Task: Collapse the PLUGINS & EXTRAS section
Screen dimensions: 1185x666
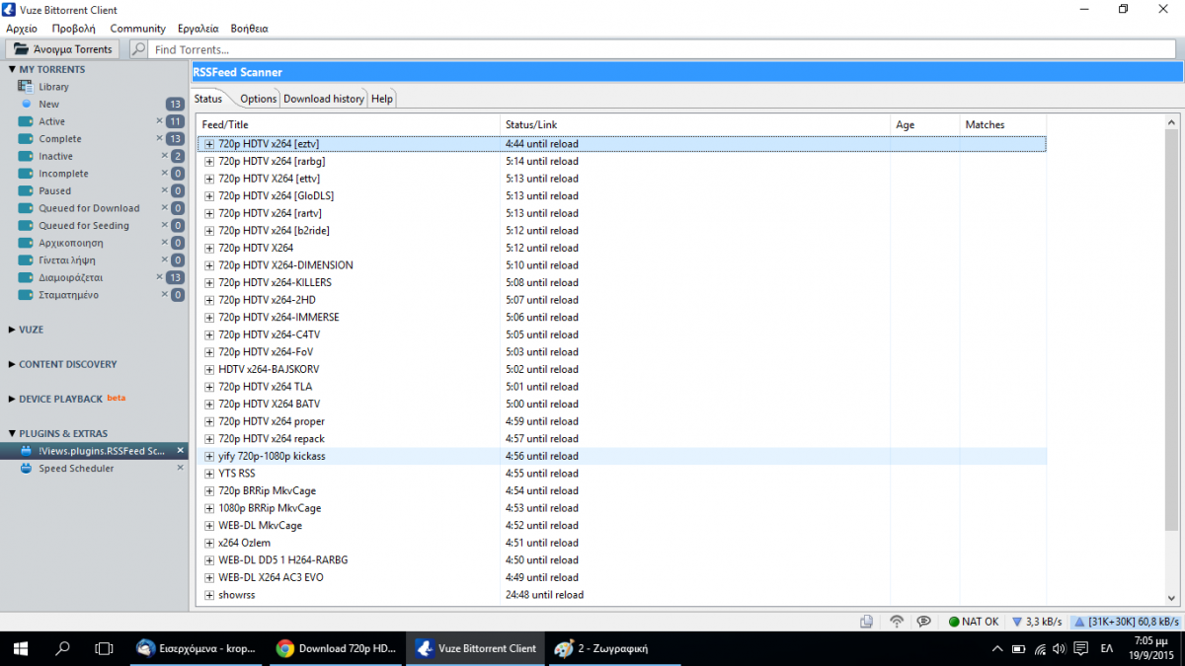Action: (12, 433)
